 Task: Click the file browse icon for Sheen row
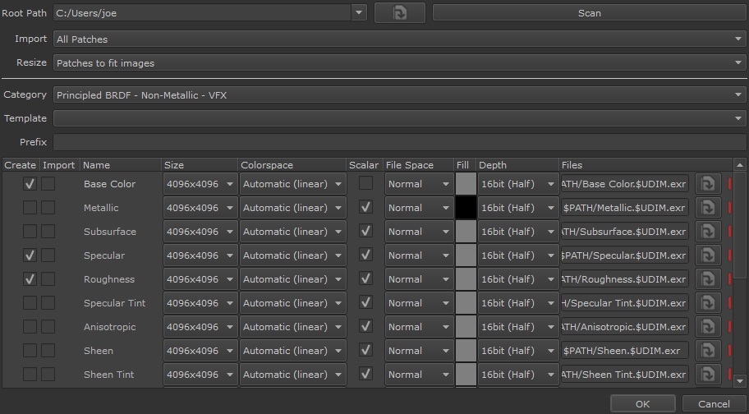coord(707,351)
